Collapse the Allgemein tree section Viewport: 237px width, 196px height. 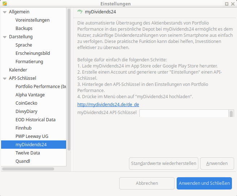(x=5, y=12)
